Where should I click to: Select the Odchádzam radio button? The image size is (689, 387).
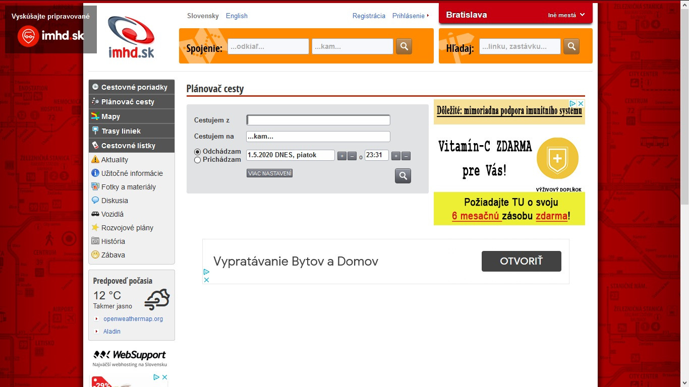[x=198, y=152]
